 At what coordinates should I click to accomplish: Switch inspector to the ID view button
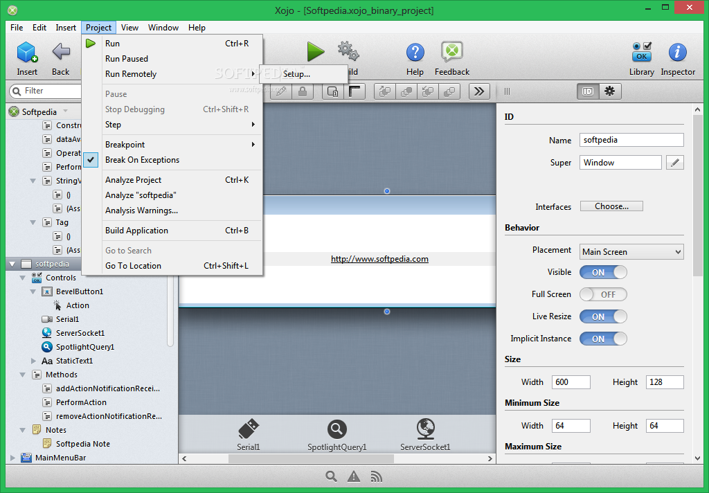tap(588, 91)
